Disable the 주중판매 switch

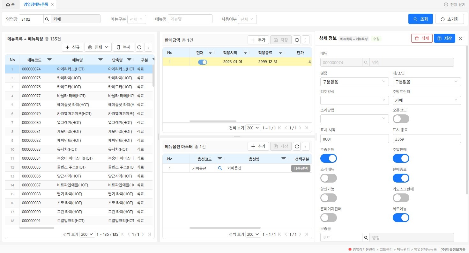tap(329, 158)
